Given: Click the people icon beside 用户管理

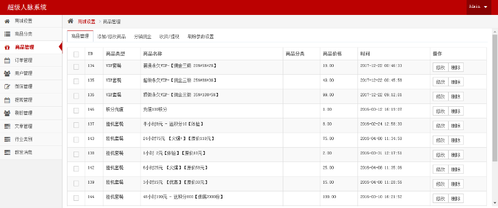Looking at the screenshot, I should [x=7, y=74].
